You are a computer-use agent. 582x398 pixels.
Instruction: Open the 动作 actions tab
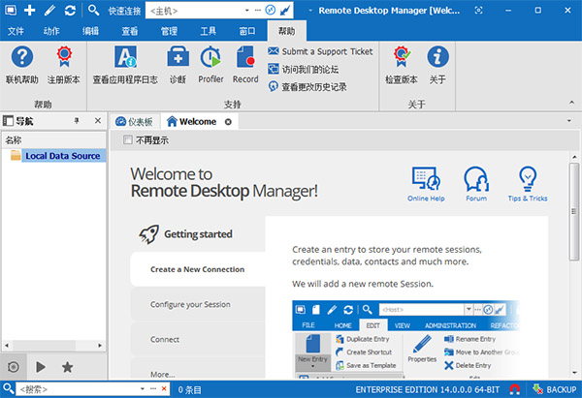coord(51,31)
